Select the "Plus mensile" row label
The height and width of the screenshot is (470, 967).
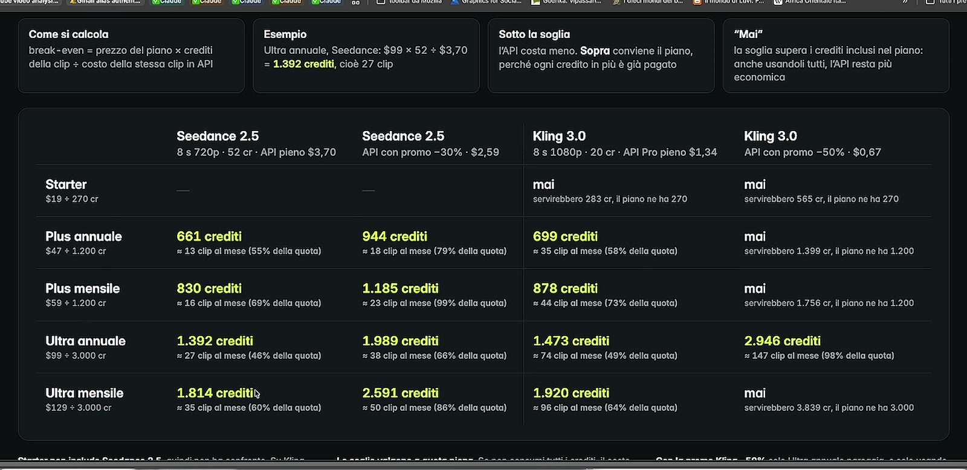pyautogui.click(x=82, y=289)
